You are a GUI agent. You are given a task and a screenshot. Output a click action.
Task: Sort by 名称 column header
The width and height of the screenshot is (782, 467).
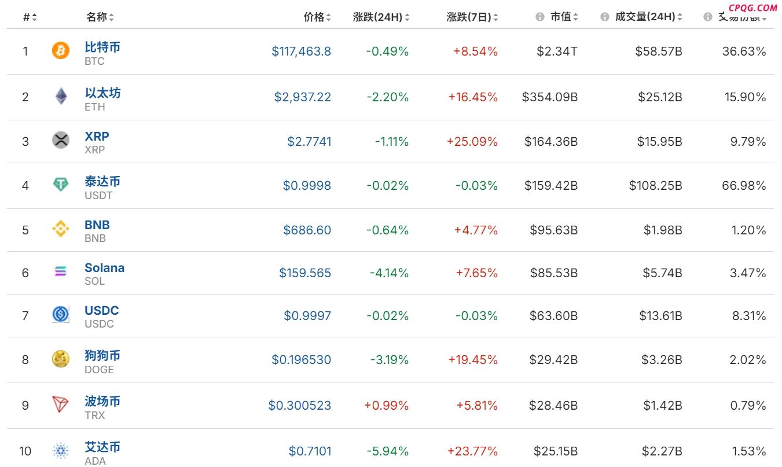click(100, 17)
